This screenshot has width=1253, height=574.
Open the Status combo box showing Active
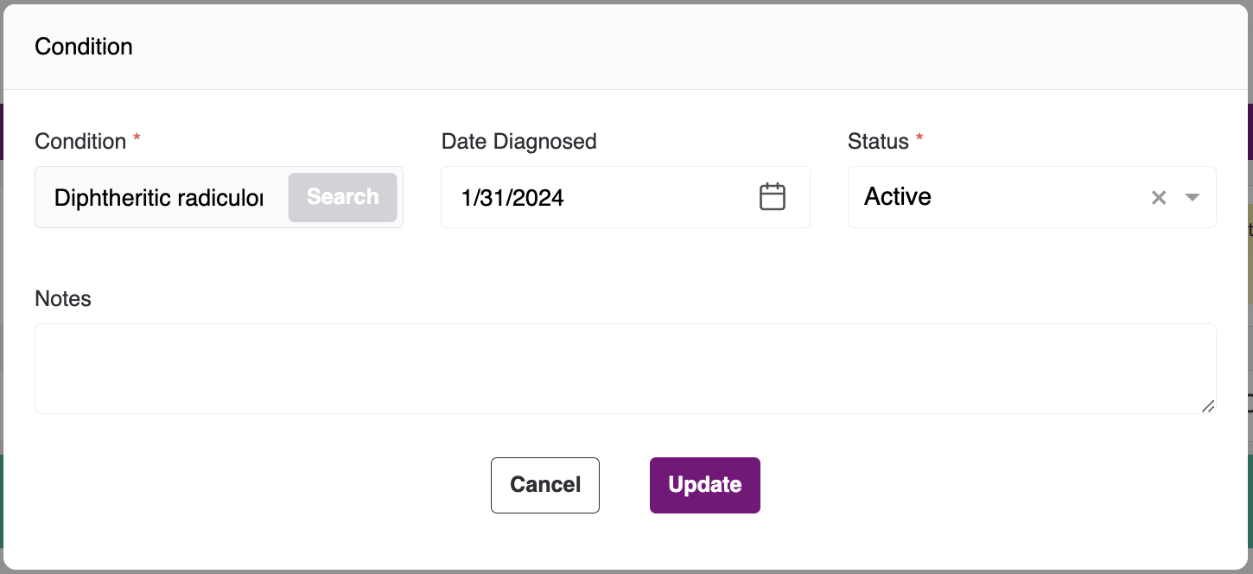click(994, 197)
